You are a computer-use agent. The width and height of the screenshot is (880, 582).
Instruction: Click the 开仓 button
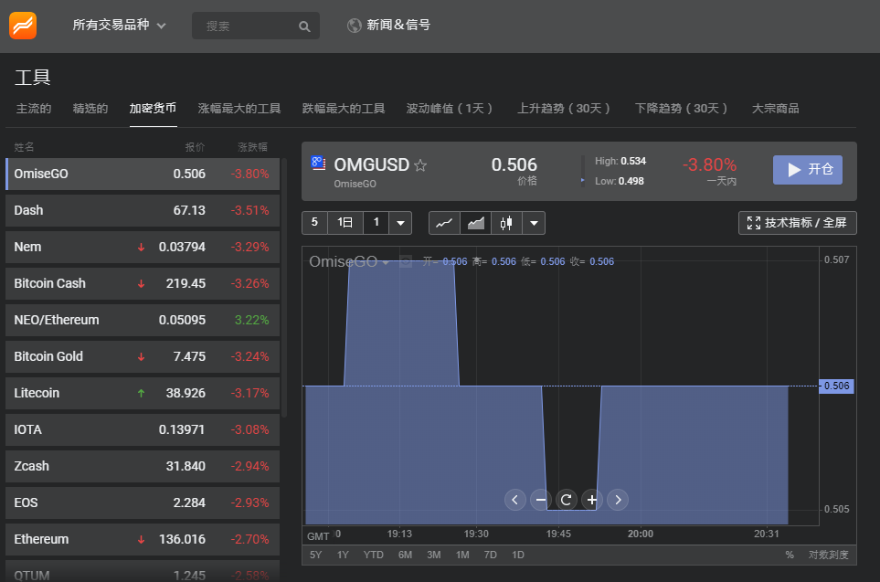pyautogui.click(x=808, y=170)
